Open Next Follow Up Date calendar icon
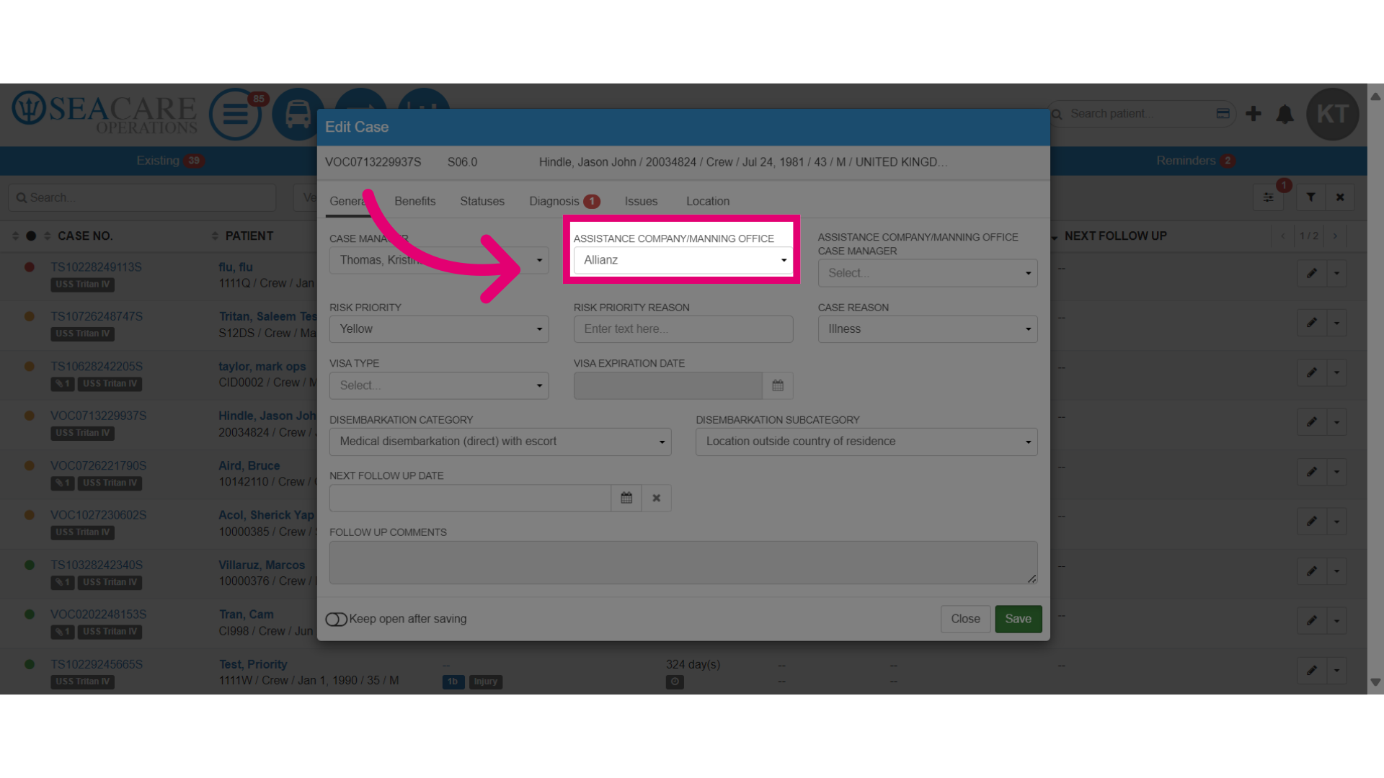Image resolution: width=1384 pixels, height=778 pixels. [626, 498]
